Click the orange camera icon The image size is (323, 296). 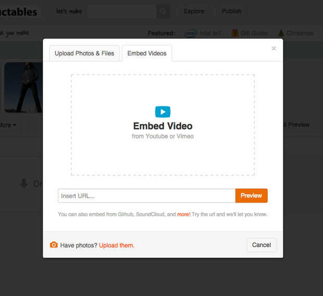[54, 245]
